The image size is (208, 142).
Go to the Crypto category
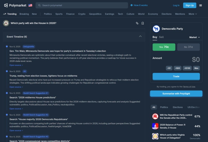tap(82, 14)
